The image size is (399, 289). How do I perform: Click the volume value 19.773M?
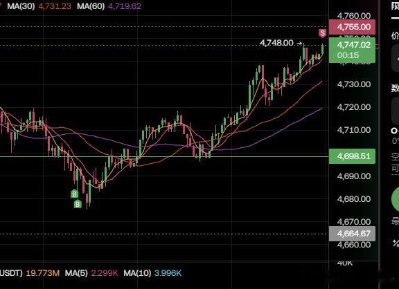(x=43, y=273)
